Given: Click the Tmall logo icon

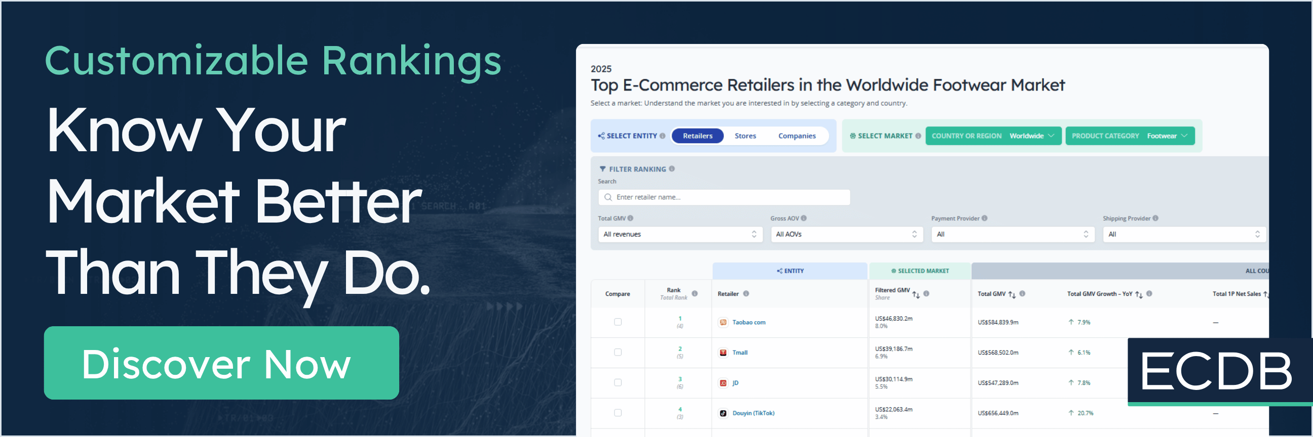Looking at the screenshot, I should click(723, 353).
